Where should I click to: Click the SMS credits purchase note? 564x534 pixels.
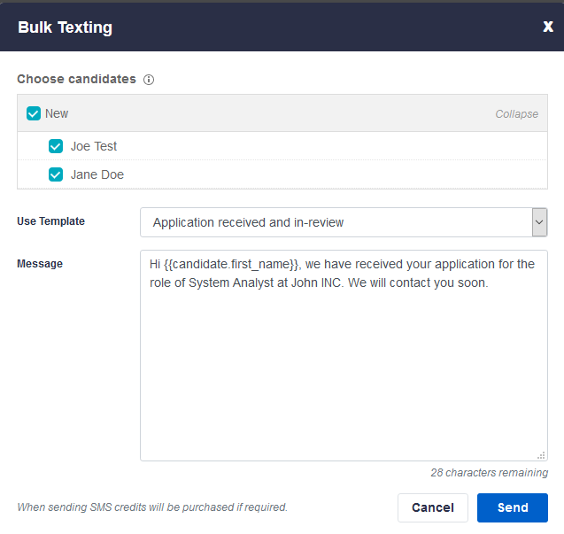pyautogui.click(x=152, y=507)
